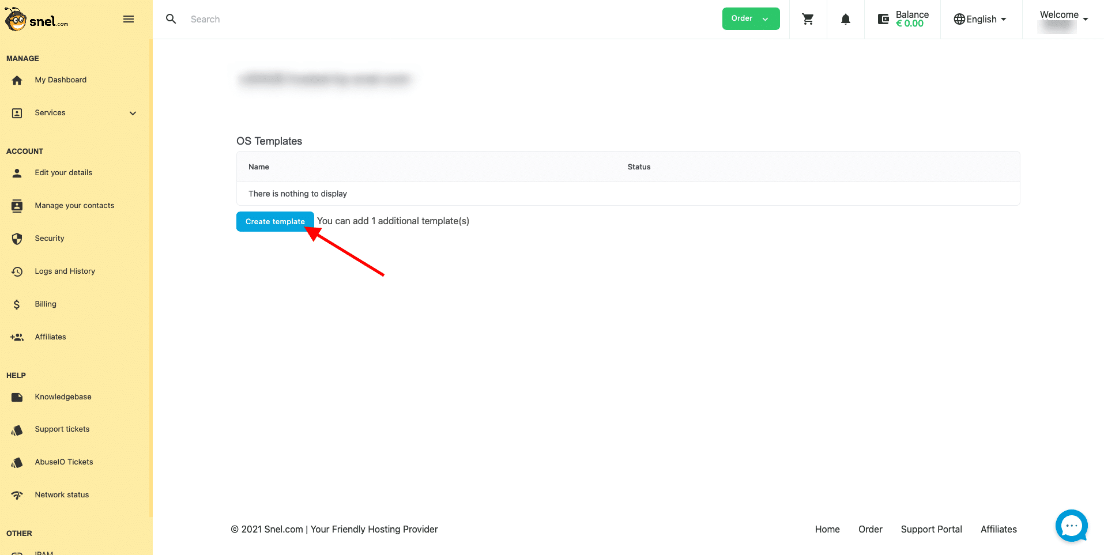1104x555 pixels.
Task: Open the green Order dropdown
Action: click(x=751, y=18)
